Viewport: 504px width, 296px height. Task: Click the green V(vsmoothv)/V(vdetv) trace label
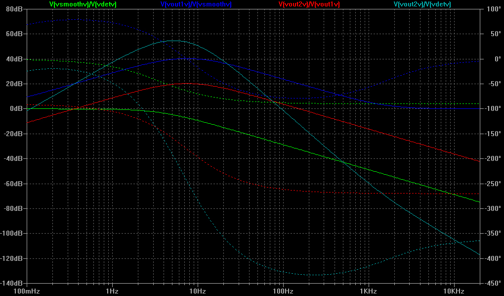point(83,4)
